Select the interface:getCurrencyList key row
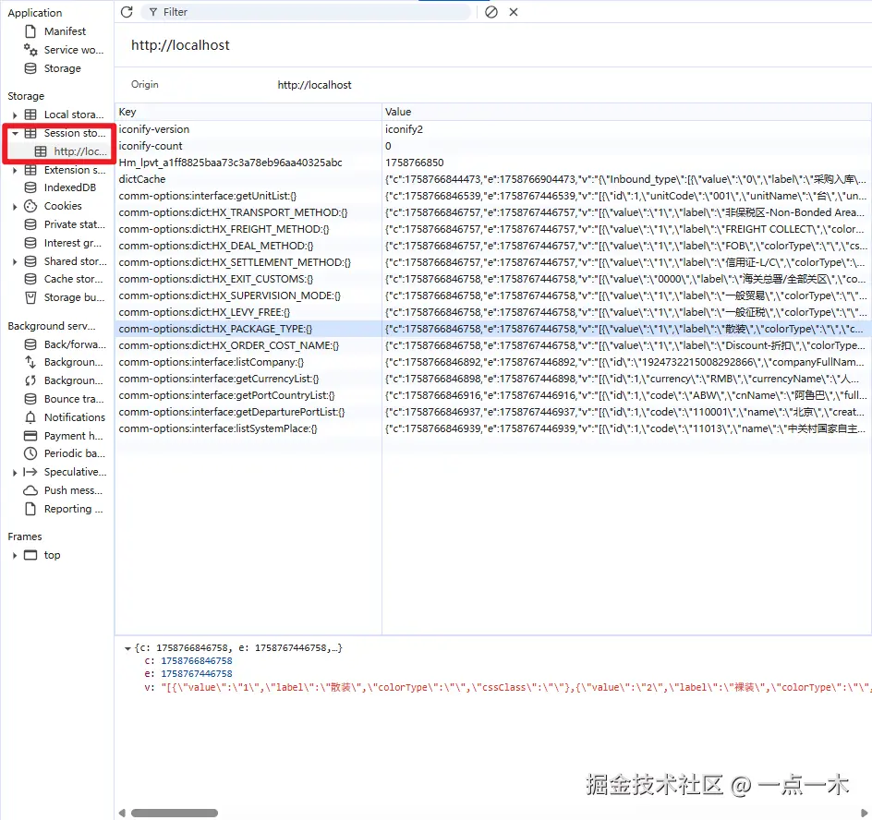Image resolution: width=872 pixels, height=820 pixels. tap(248, 379)
